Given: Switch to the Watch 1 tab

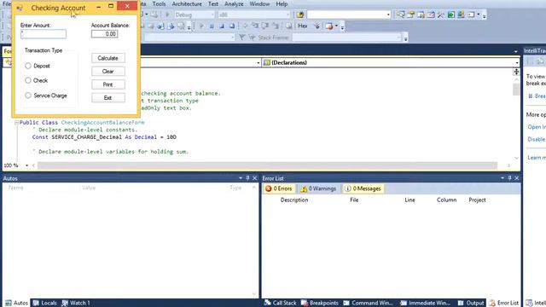Looking at the screenshot, I should pyautogui.click(x=76, y=303).
